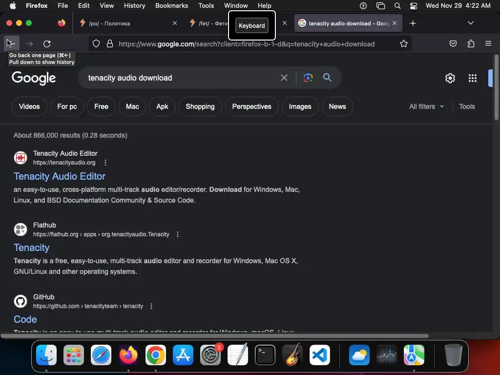
Task: Open Maps from the Dock
Action: 414,355
